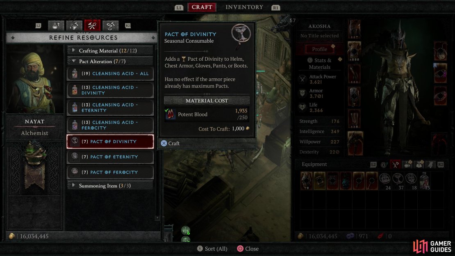The image size is (455, 256).
Task: Switch to the CRAFT tab
Action: tap(202, 7)
